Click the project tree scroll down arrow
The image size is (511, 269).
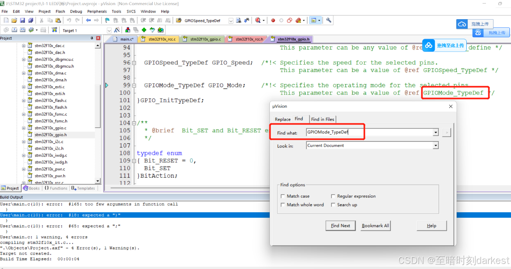pos(98,181)
